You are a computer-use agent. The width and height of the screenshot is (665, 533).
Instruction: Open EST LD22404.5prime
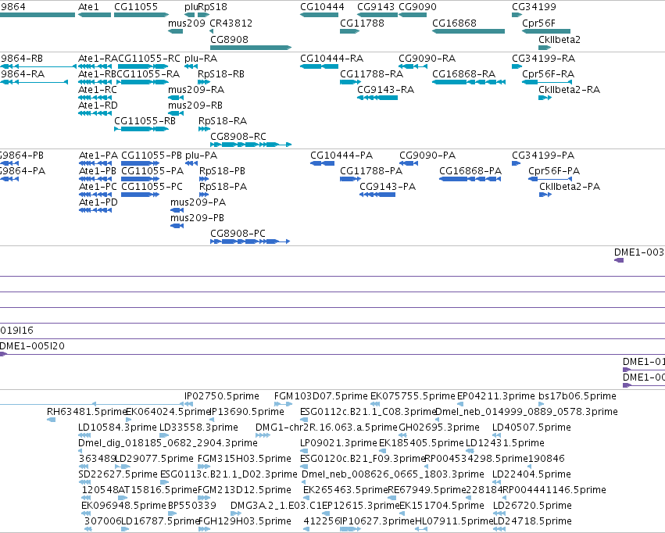(x=531, y=474)
